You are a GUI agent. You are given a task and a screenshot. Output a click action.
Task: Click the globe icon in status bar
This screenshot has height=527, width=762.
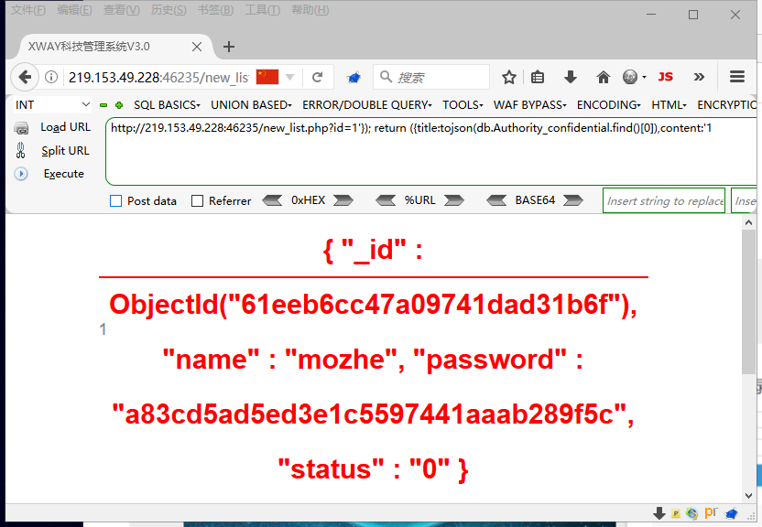[692, 513]
